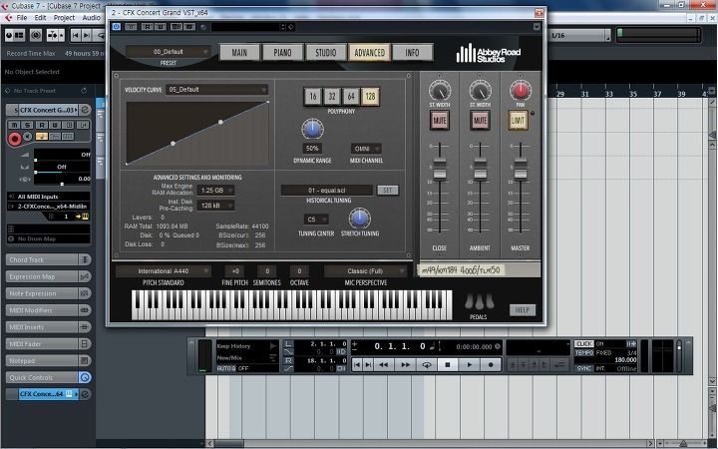Click the Chord Track section icon
The width and height of the screenshot is (718, 449).
pos(85,259)
